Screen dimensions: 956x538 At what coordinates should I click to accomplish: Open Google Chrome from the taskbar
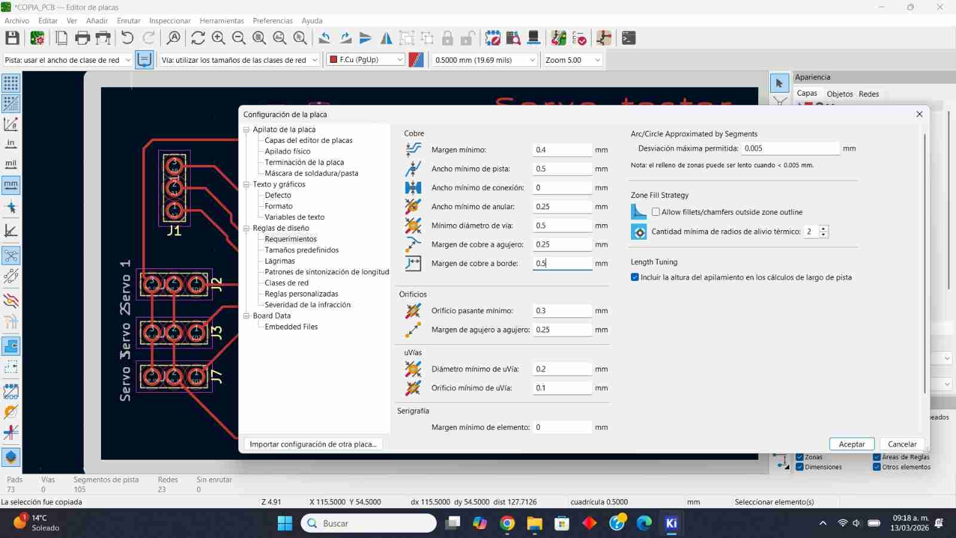pyautogui.click(x=507, y=524)
